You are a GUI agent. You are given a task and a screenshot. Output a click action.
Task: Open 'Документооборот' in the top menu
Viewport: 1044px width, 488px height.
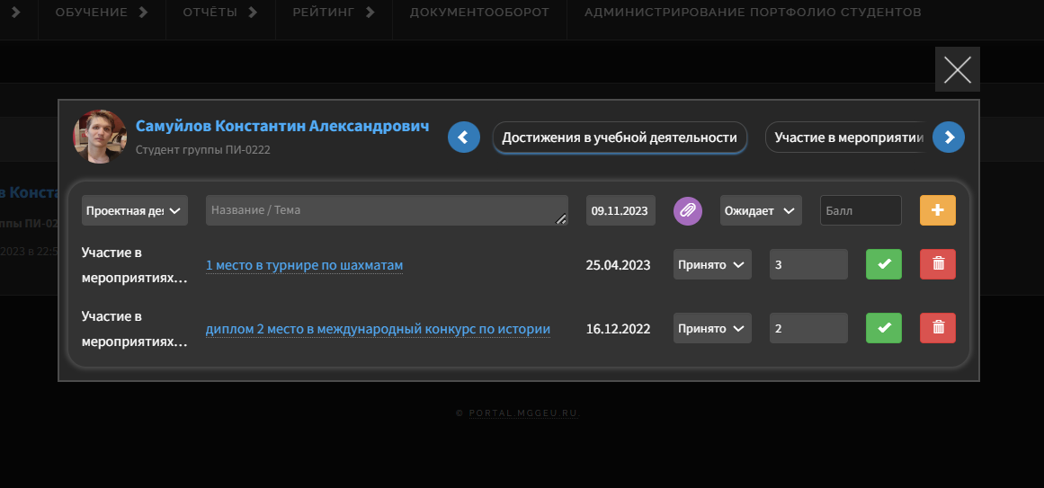[x=478, y=13]
